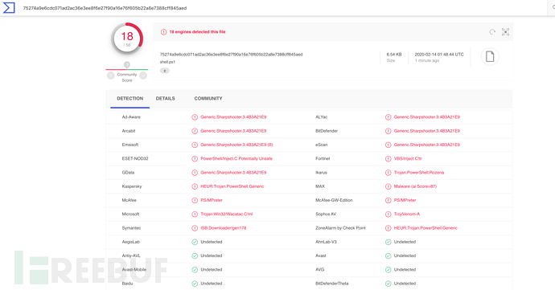
Task: Click the Avast undetected check icon
Action: (x=388, y=255)
